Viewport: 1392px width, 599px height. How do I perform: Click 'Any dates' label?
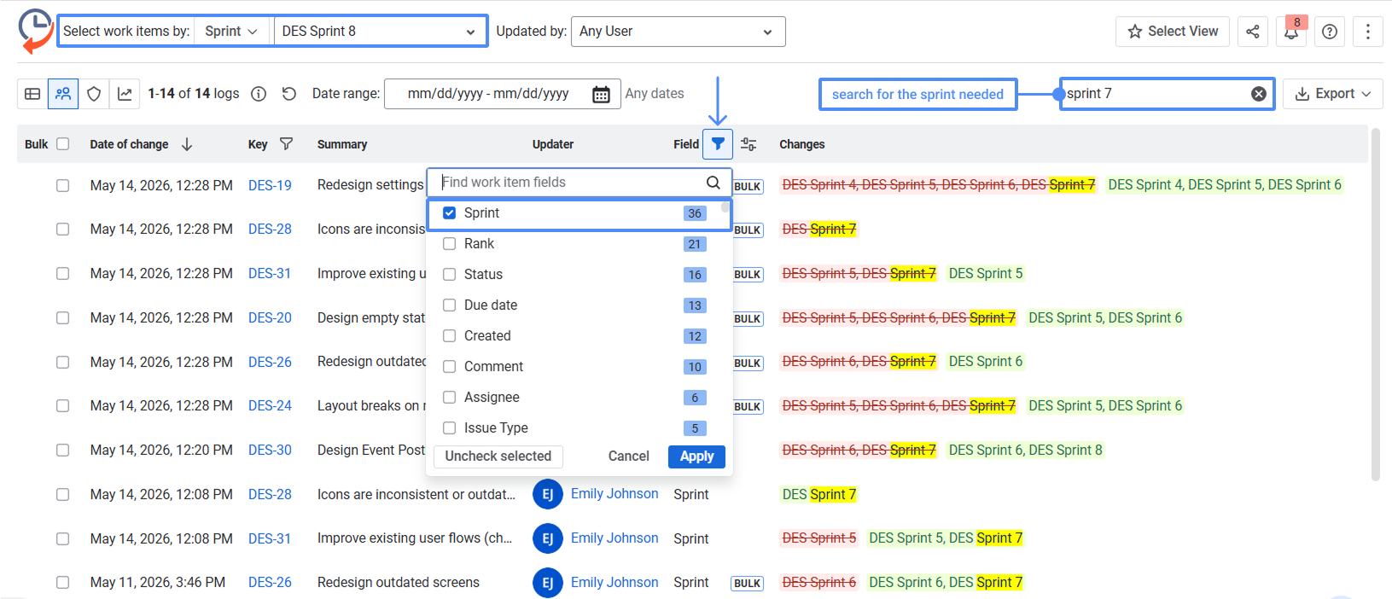pyautogui.click(x=655, y=94)
